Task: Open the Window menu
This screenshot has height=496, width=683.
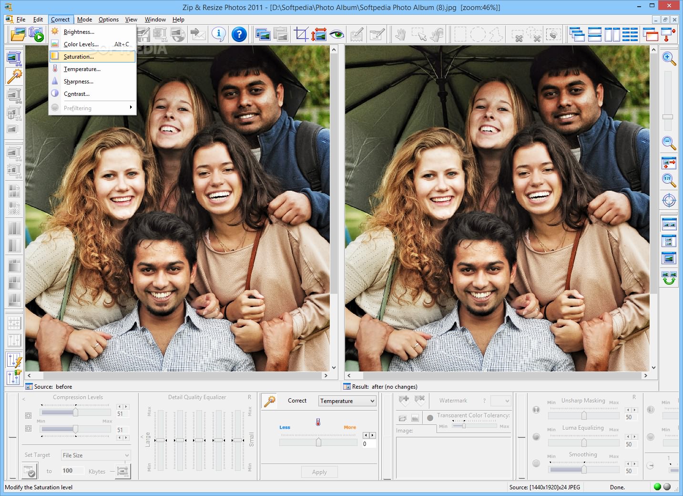Action: 155,20
